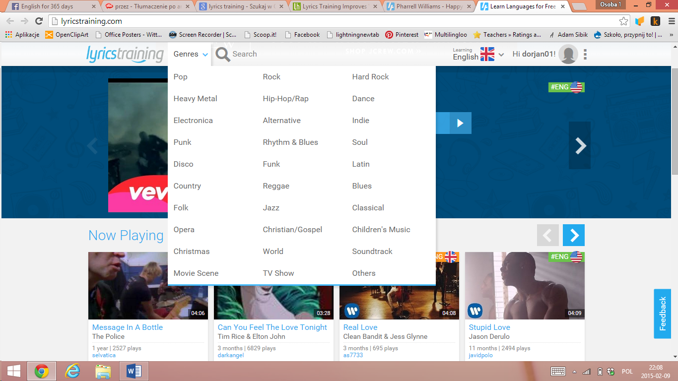Click the #ENG flag tag on banner
The height and width of the screenshot is (381, 678).
click(x=566, y=87)
